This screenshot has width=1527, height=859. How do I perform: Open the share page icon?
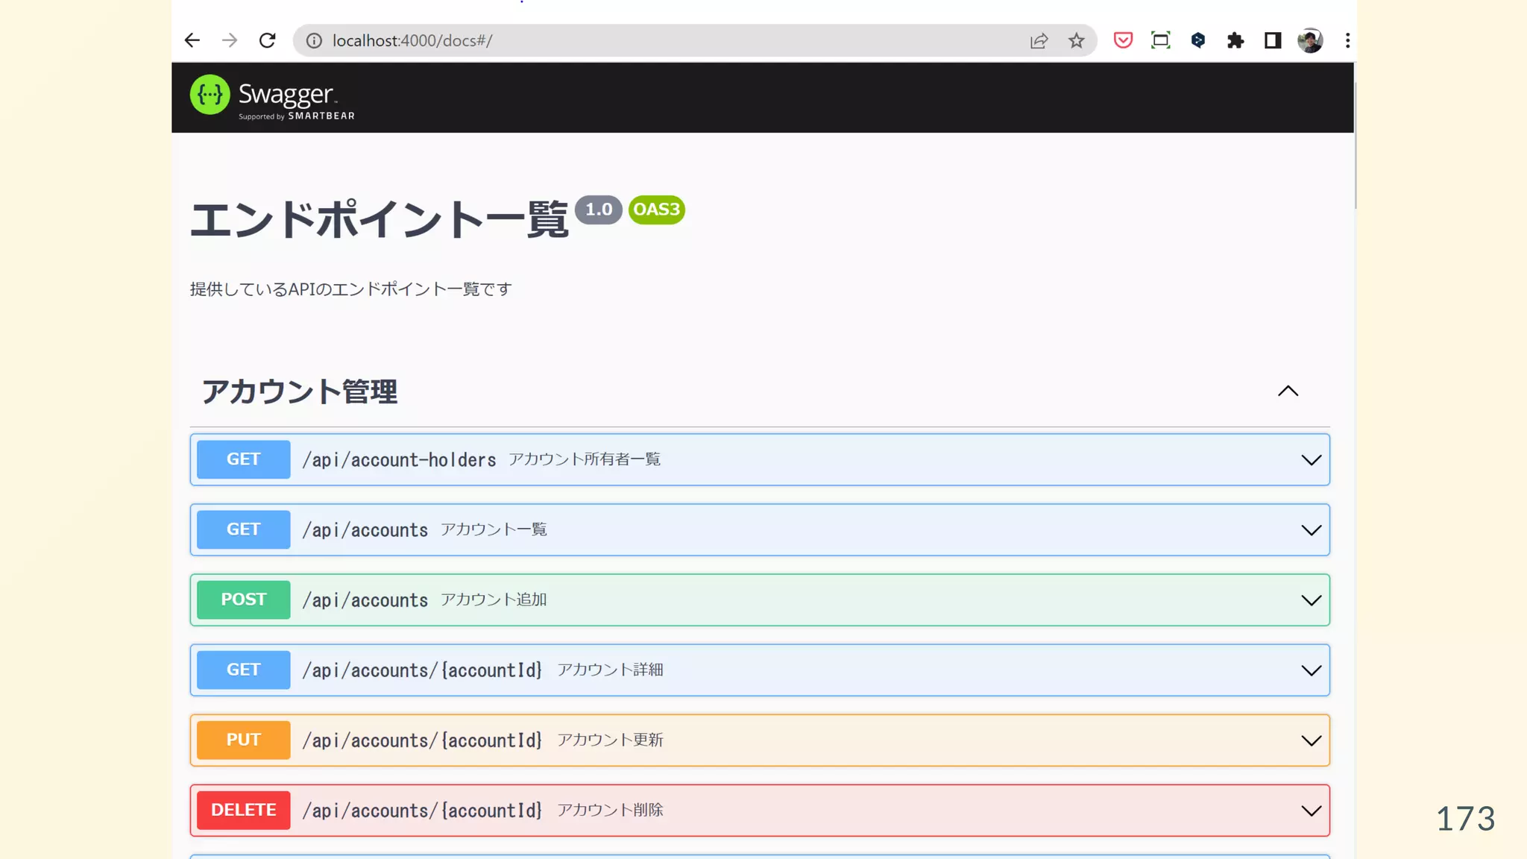(x=1039, y=40)
